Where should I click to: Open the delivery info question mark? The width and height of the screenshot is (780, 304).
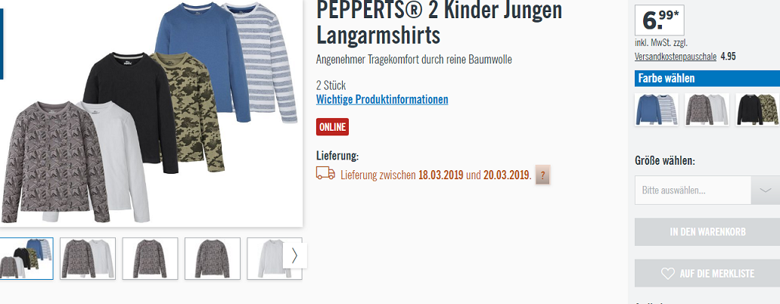[x=542, y=175]
